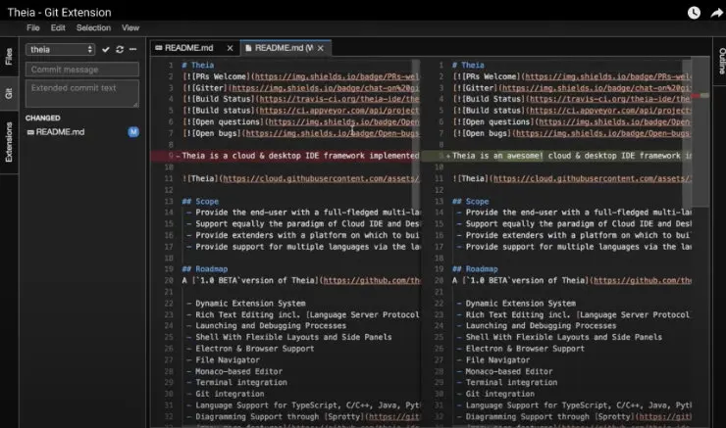This screenshot has width=726, height=428.
Task: Open the Extensions side panel
Action: 9,142
